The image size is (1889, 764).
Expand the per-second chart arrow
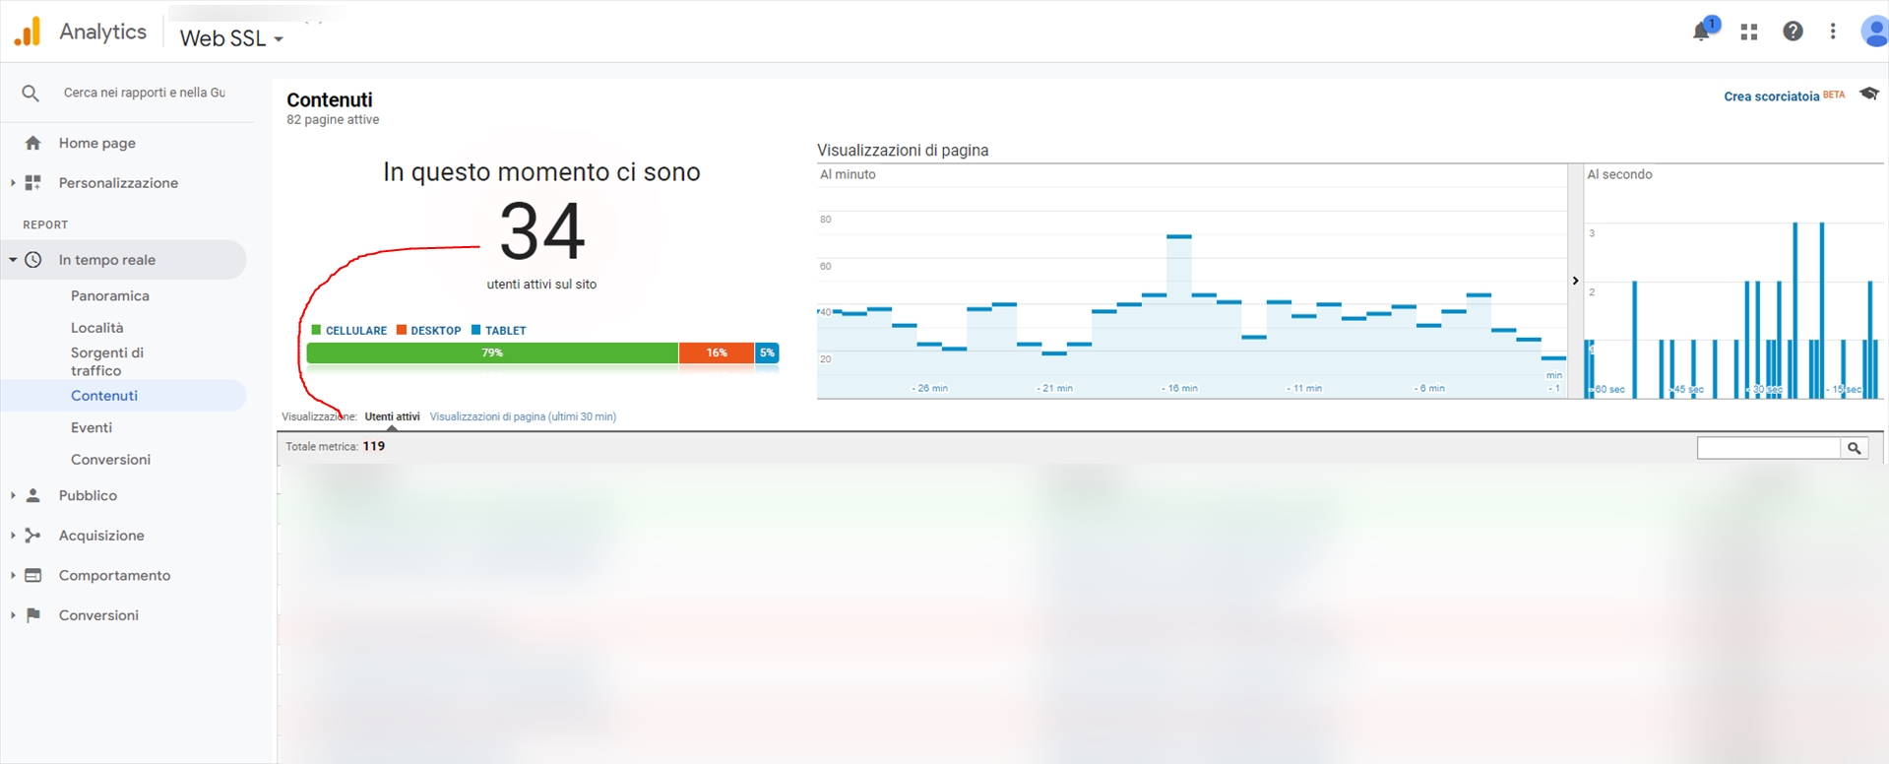pyautogui.click(x=1575, y=281)
